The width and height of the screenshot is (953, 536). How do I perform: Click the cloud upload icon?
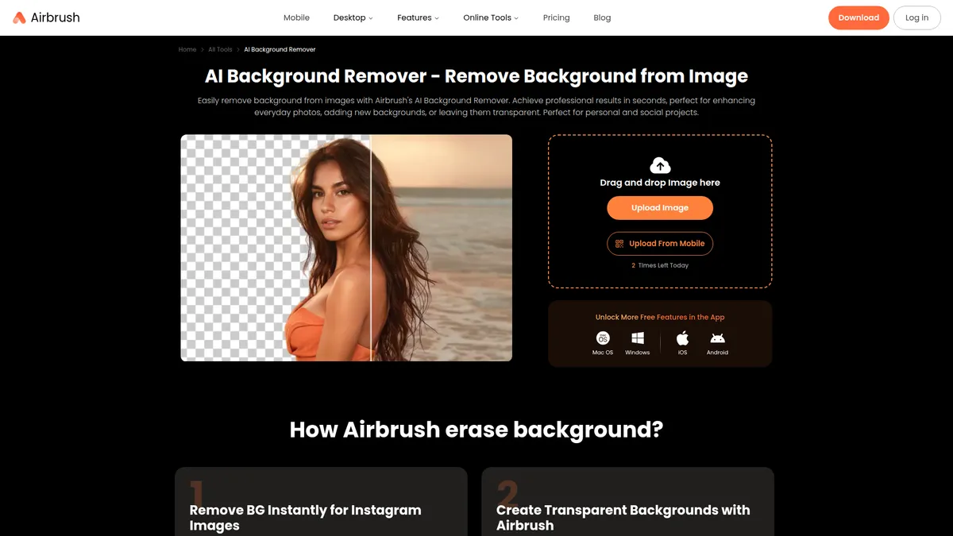(659, 166)
